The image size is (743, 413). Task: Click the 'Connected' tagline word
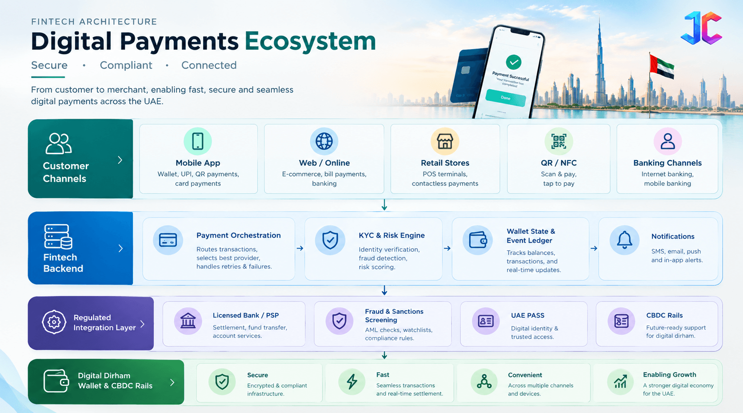click(x=209, y=65)
